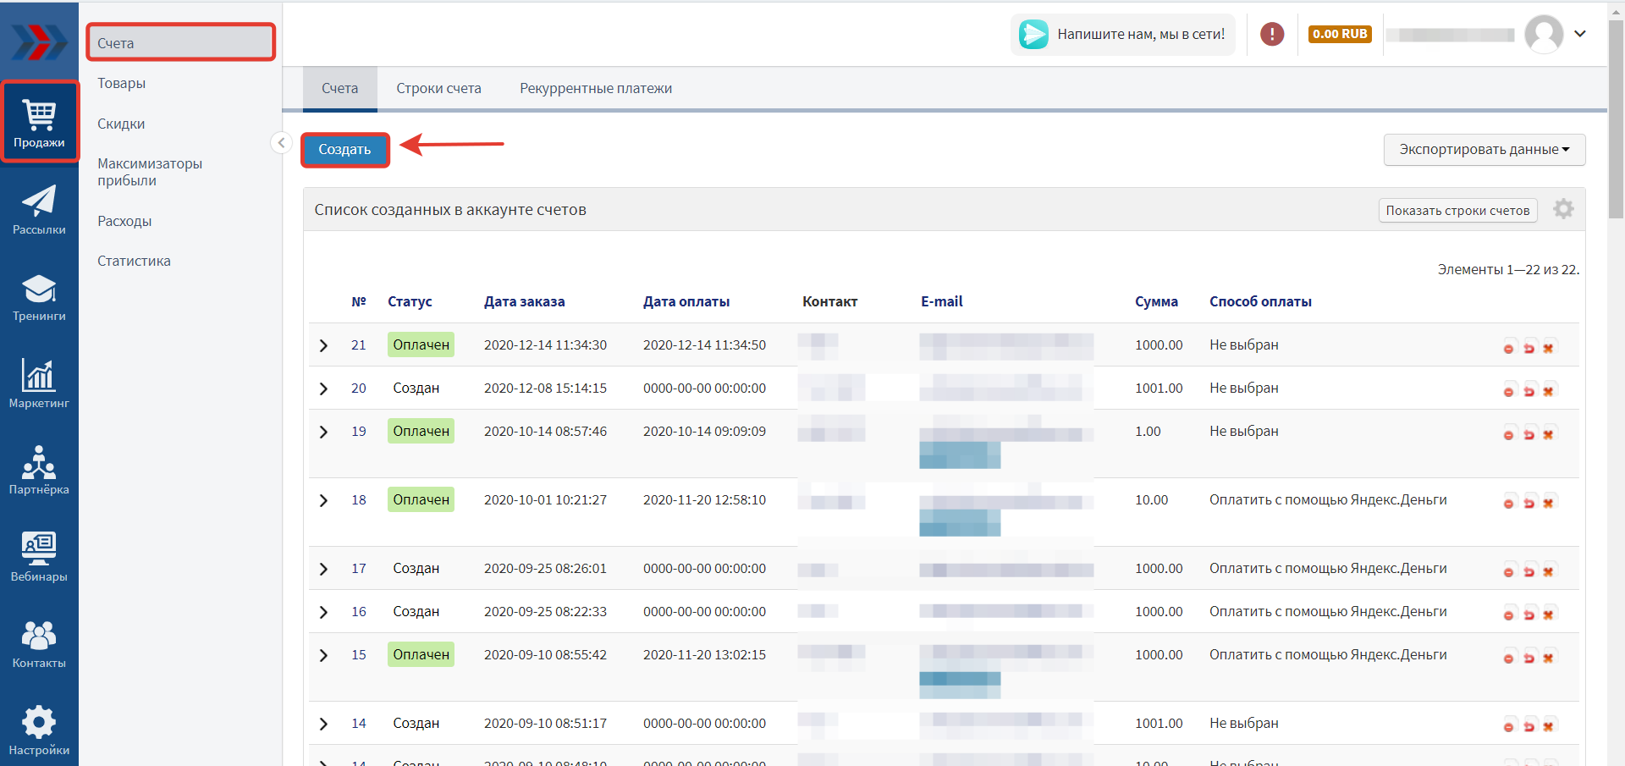Viewport: 1625px width, 766px height.
Task: Sort by the Дата заказа column header
Action: coord(524,301)
